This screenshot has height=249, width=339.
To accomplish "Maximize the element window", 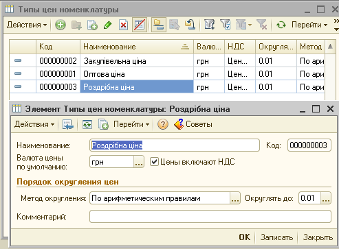I will pyautogui.click(x=316, y=109).
